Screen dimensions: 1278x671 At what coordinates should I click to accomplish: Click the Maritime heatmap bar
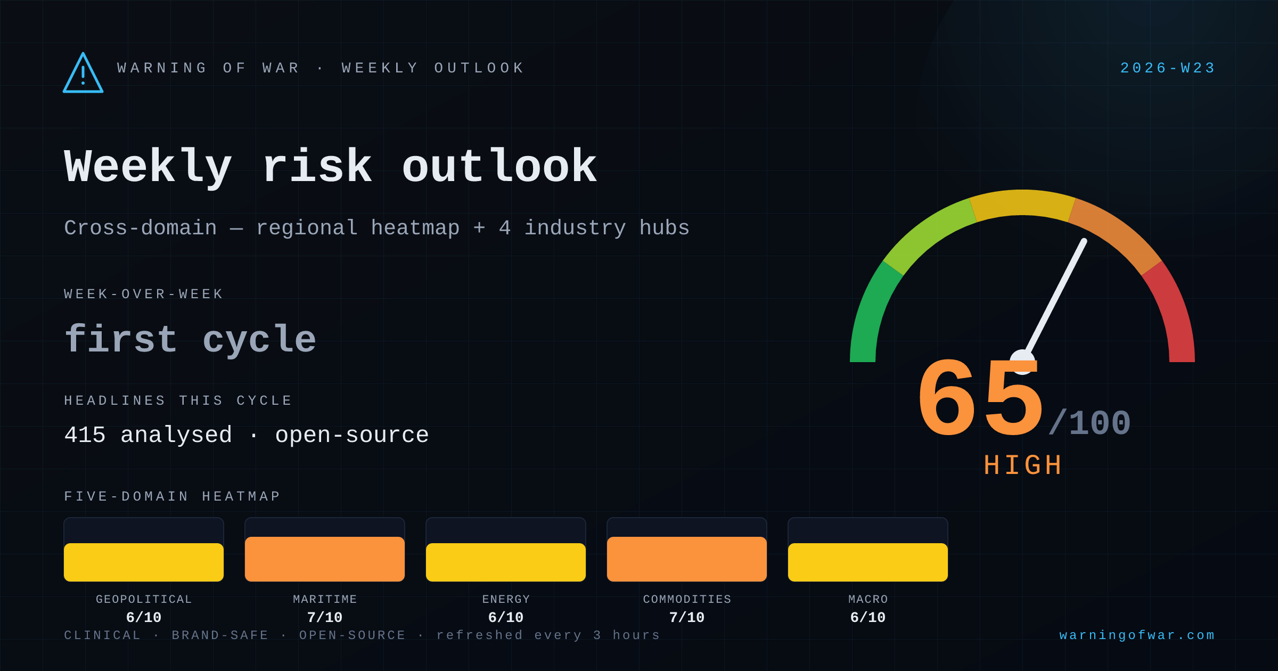325,559
